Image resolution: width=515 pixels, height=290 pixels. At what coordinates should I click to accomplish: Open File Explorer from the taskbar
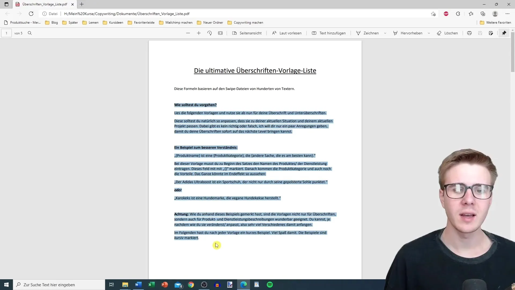point(125,285)
